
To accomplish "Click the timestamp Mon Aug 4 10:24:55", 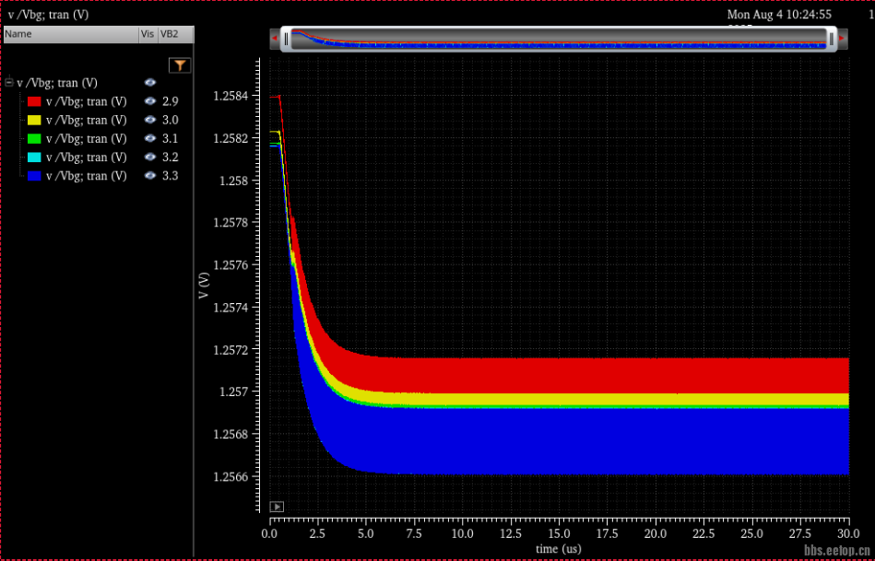I will [x=779, y=15].
